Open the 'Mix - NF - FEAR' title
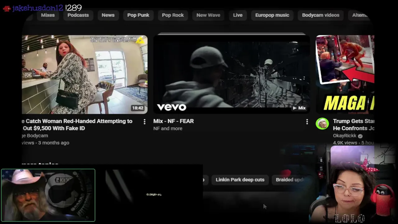 [x=174, y=121]
